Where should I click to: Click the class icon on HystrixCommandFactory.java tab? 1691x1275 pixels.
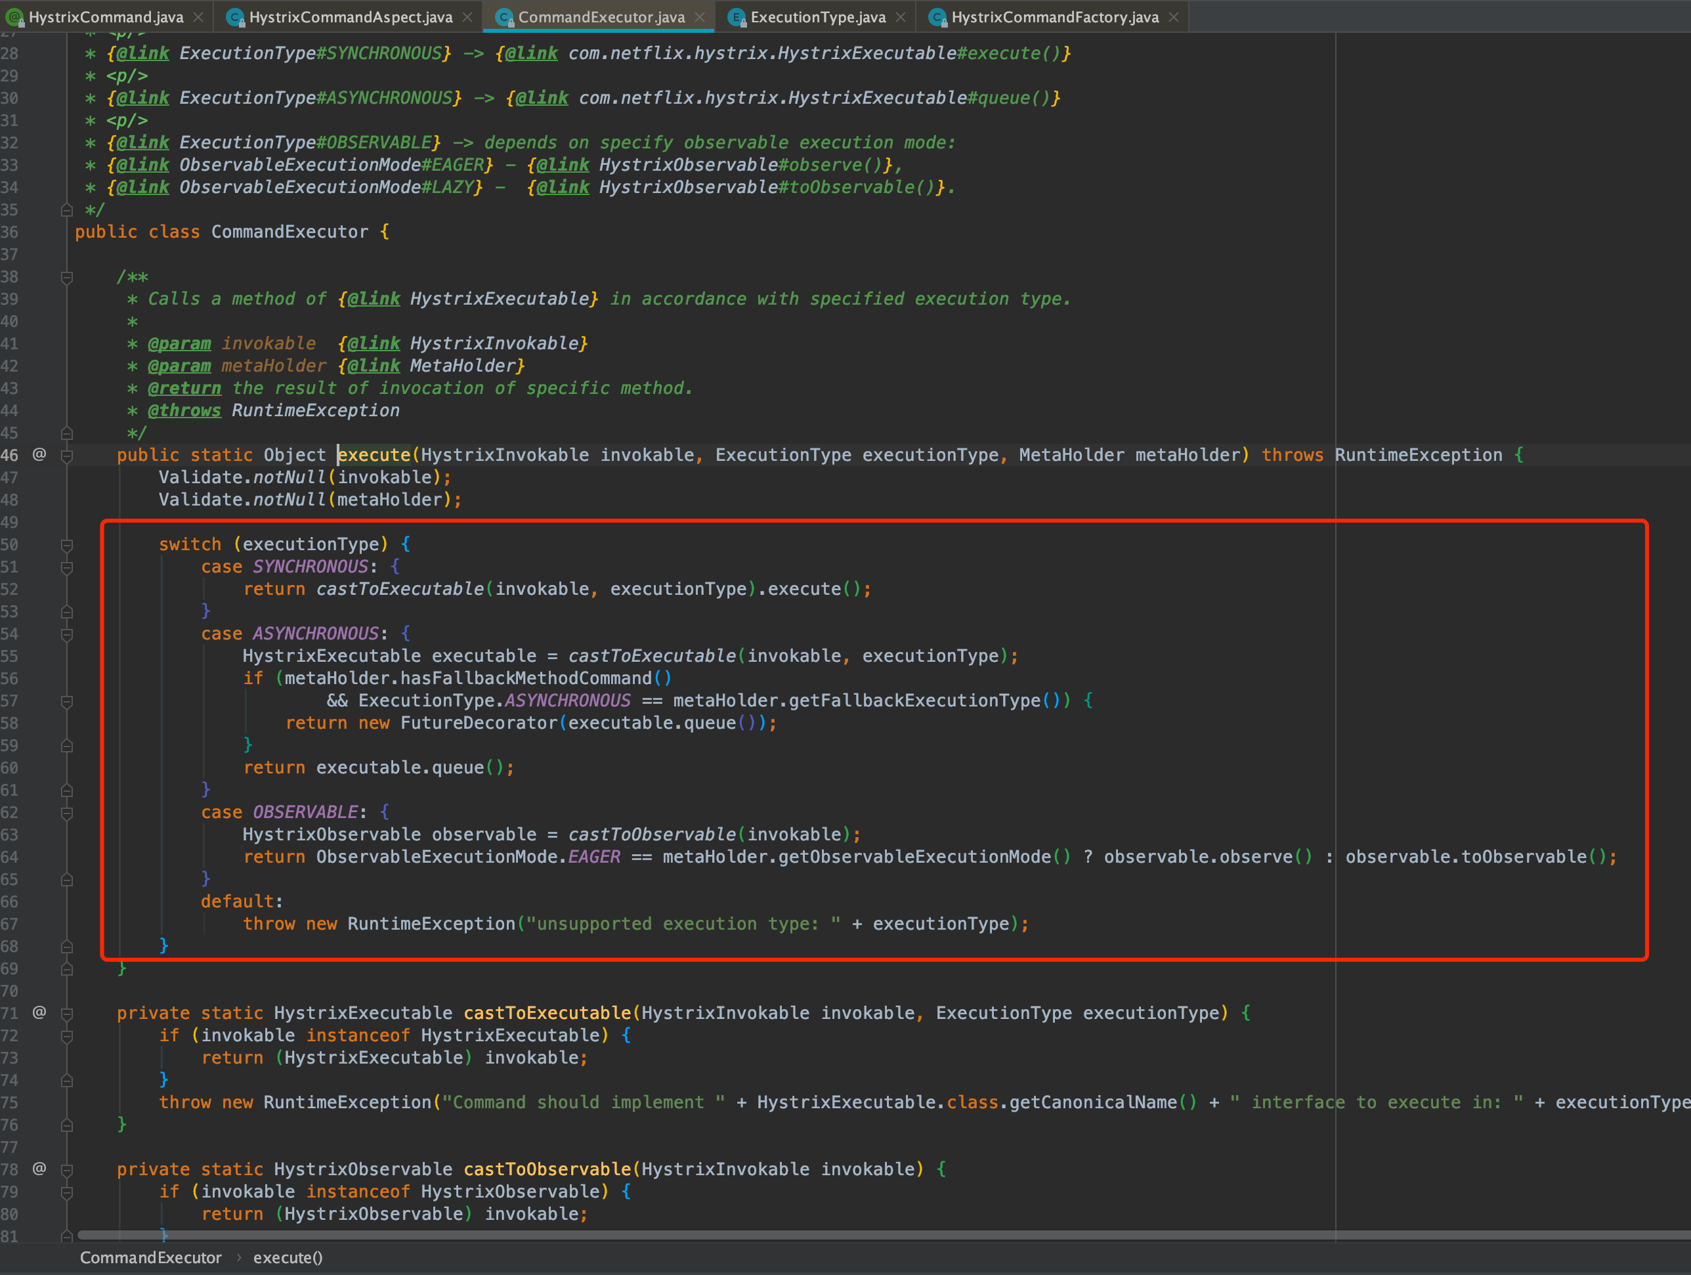[937, 17]
